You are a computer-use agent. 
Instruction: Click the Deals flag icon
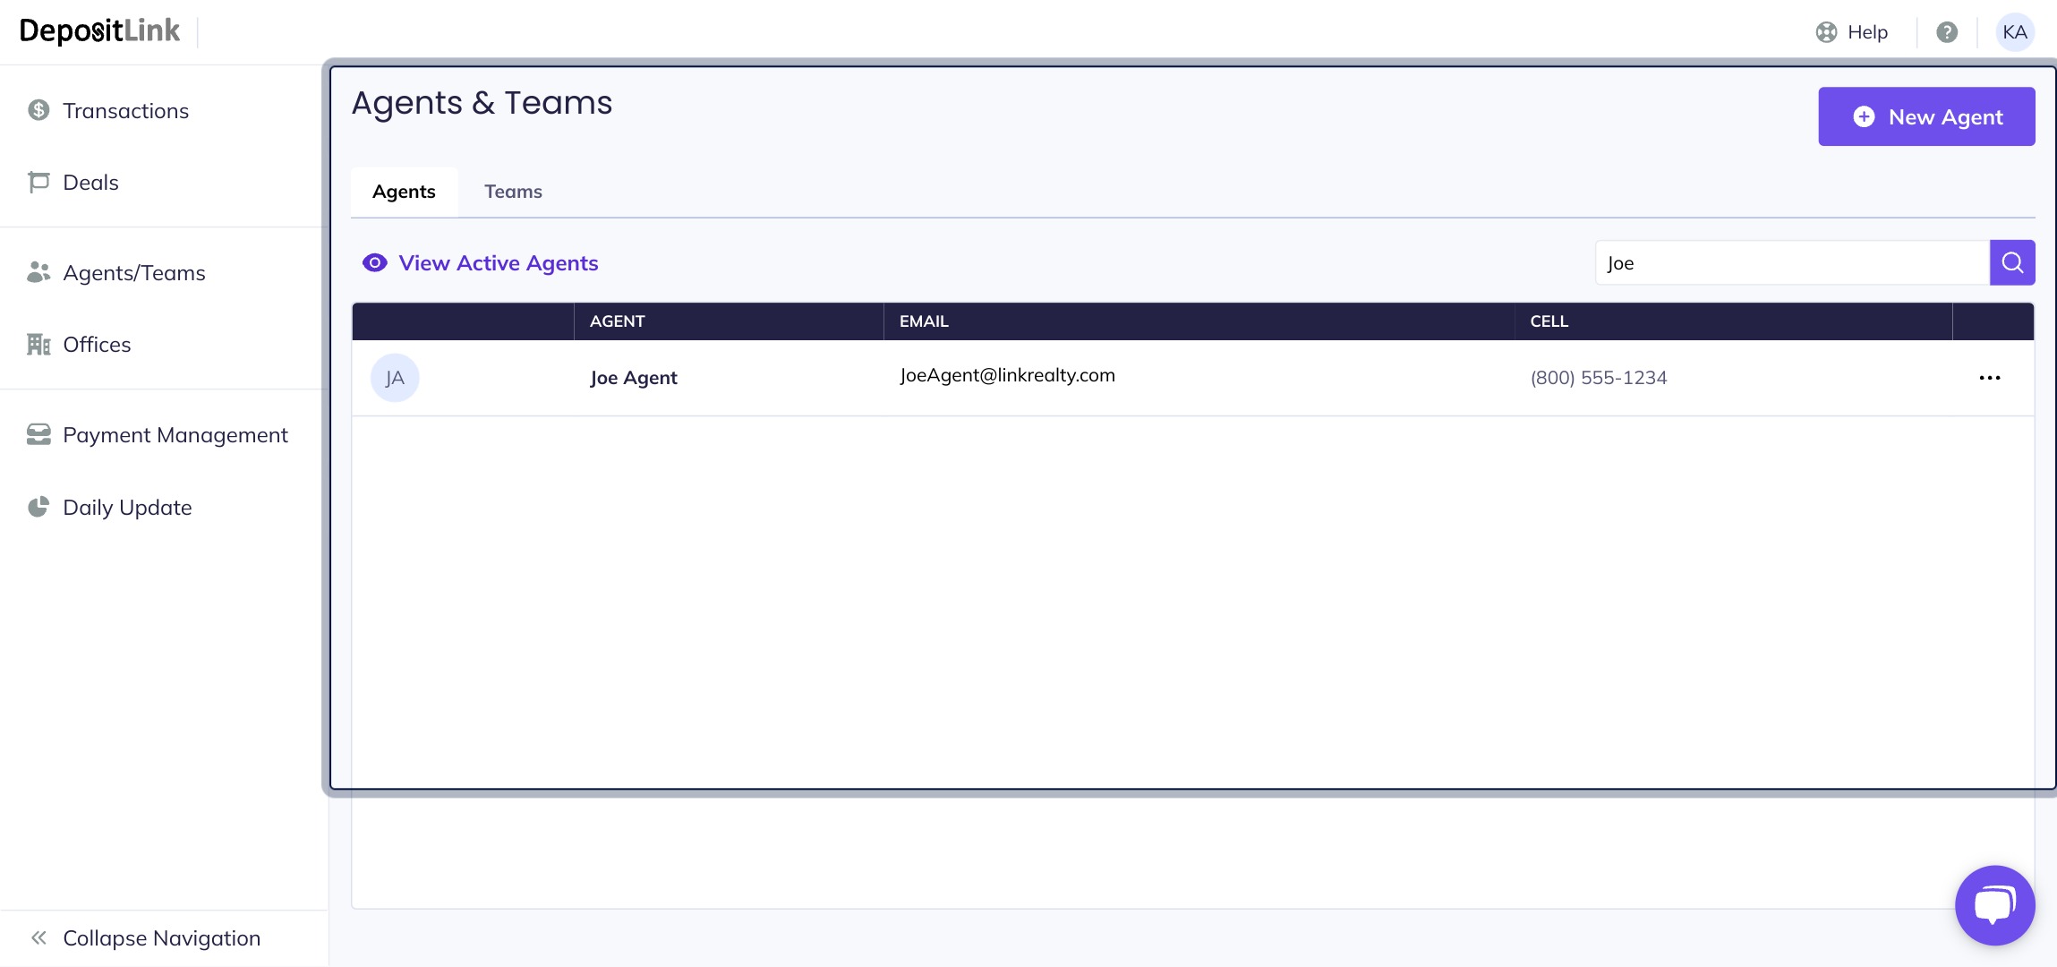pyautogui.click(x=38, y=182)
